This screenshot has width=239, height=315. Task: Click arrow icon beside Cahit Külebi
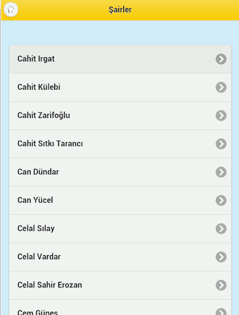click(x=221, y=87)
